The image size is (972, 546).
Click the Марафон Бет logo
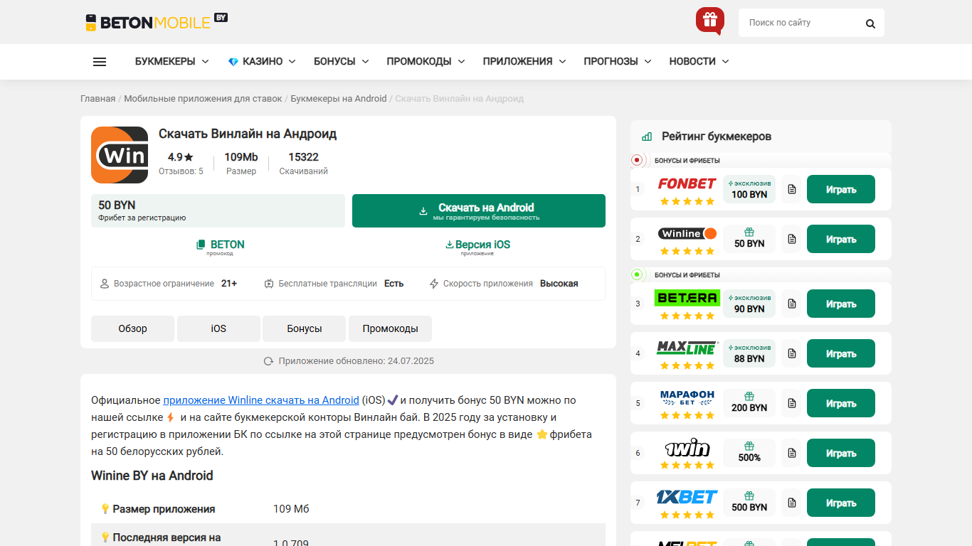pyautogui.click(x=687, y=397)
